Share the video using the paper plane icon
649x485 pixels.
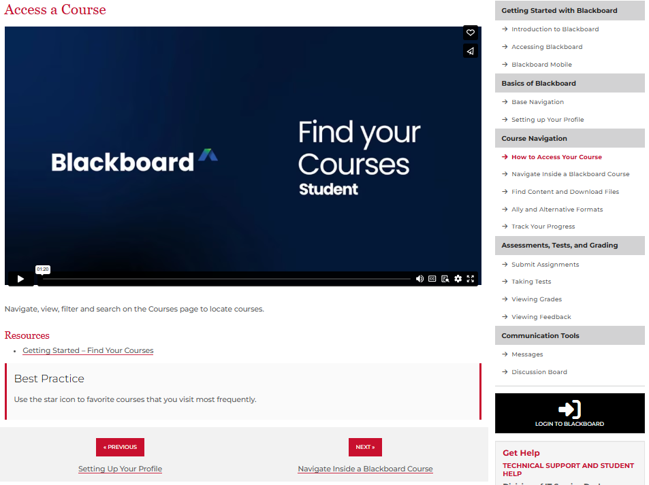coord(470,50)
